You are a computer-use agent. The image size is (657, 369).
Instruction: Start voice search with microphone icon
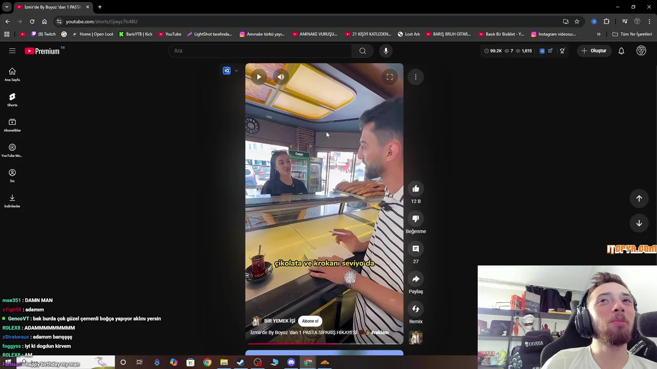pyautogui.click(x=386, y=51)
